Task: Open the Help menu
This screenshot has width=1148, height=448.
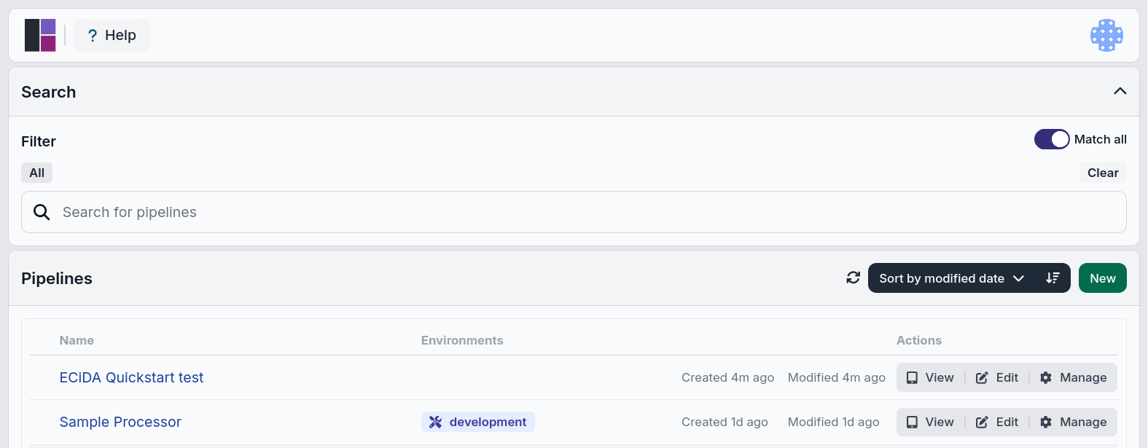Action: (x=112, y=35)
